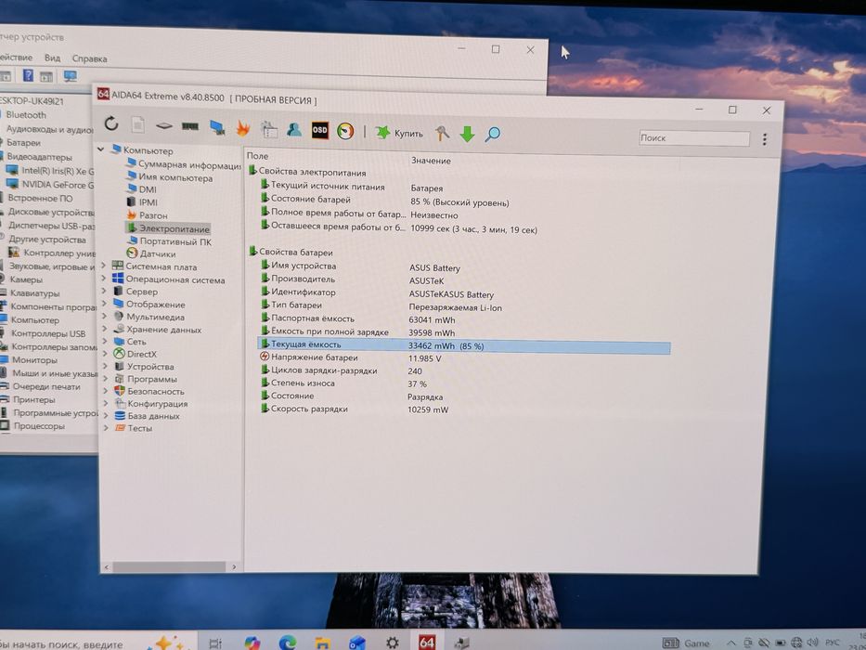
Task: Open Settings gear on the taskbar
Action: pyautogui.click(x=392, y=643)
